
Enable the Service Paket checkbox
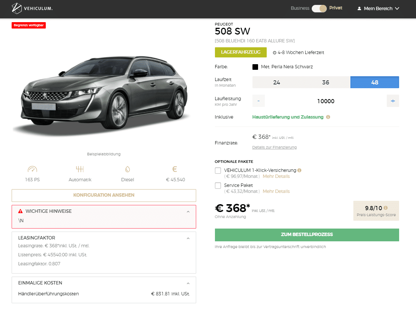coord(218,185)
